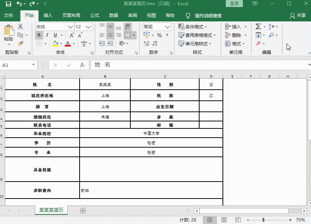Open the fill color bucket icon
Image resolution: width=311 pixels, height=224 pixels.
[55, 43]
